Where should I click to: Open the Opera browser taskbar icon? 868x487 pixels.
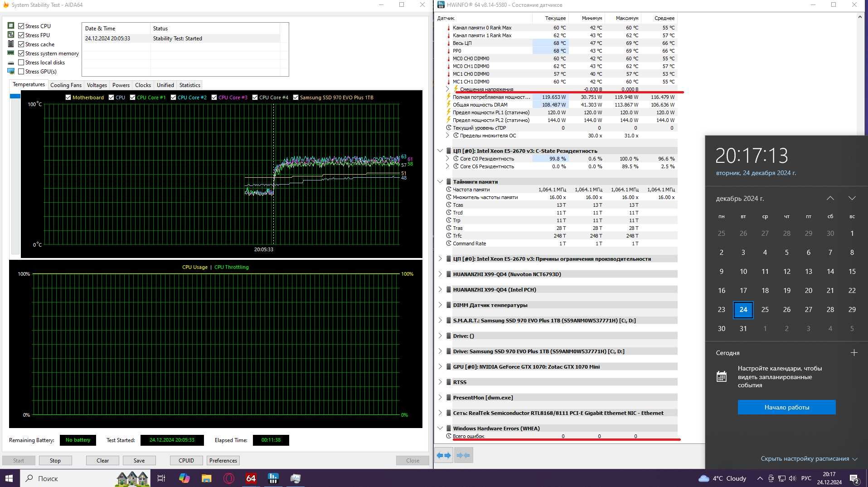click(x=228, y=478)
